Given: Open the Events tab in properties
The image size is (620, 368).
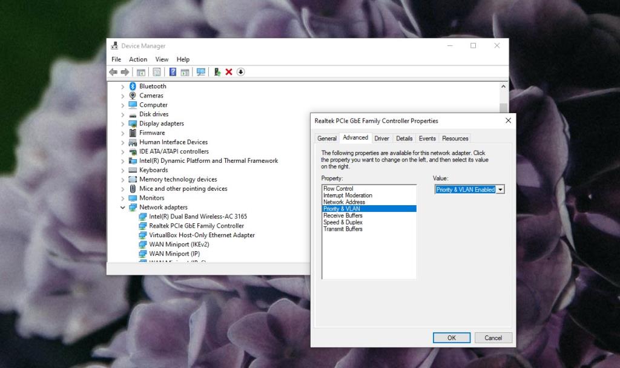Looking at the screenshot, I should [x=427, y=138].
